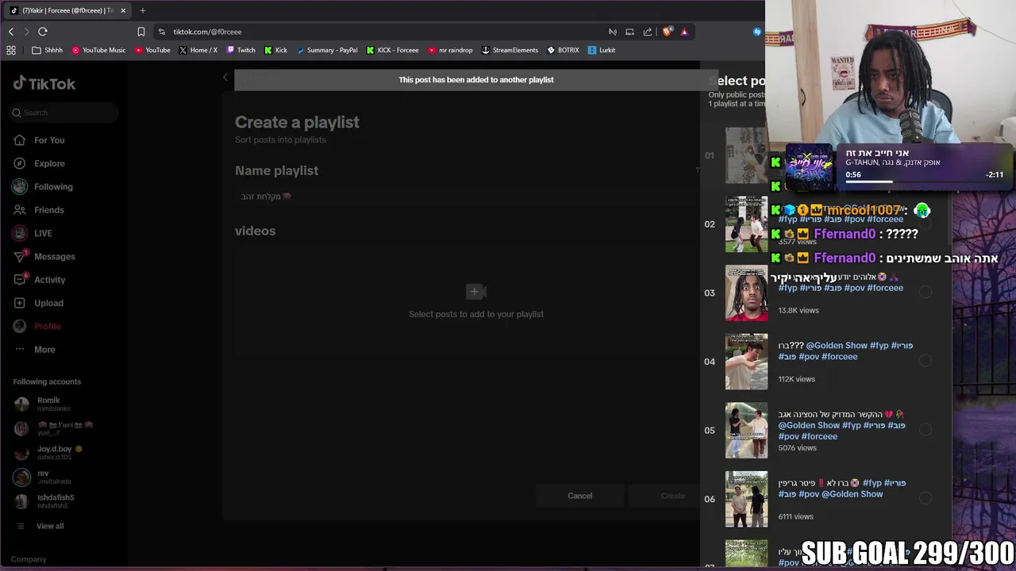The height and width of the screenshot is (571, 1016).
Task: Click the share page icon in address bar
Action: click(648, 32)
